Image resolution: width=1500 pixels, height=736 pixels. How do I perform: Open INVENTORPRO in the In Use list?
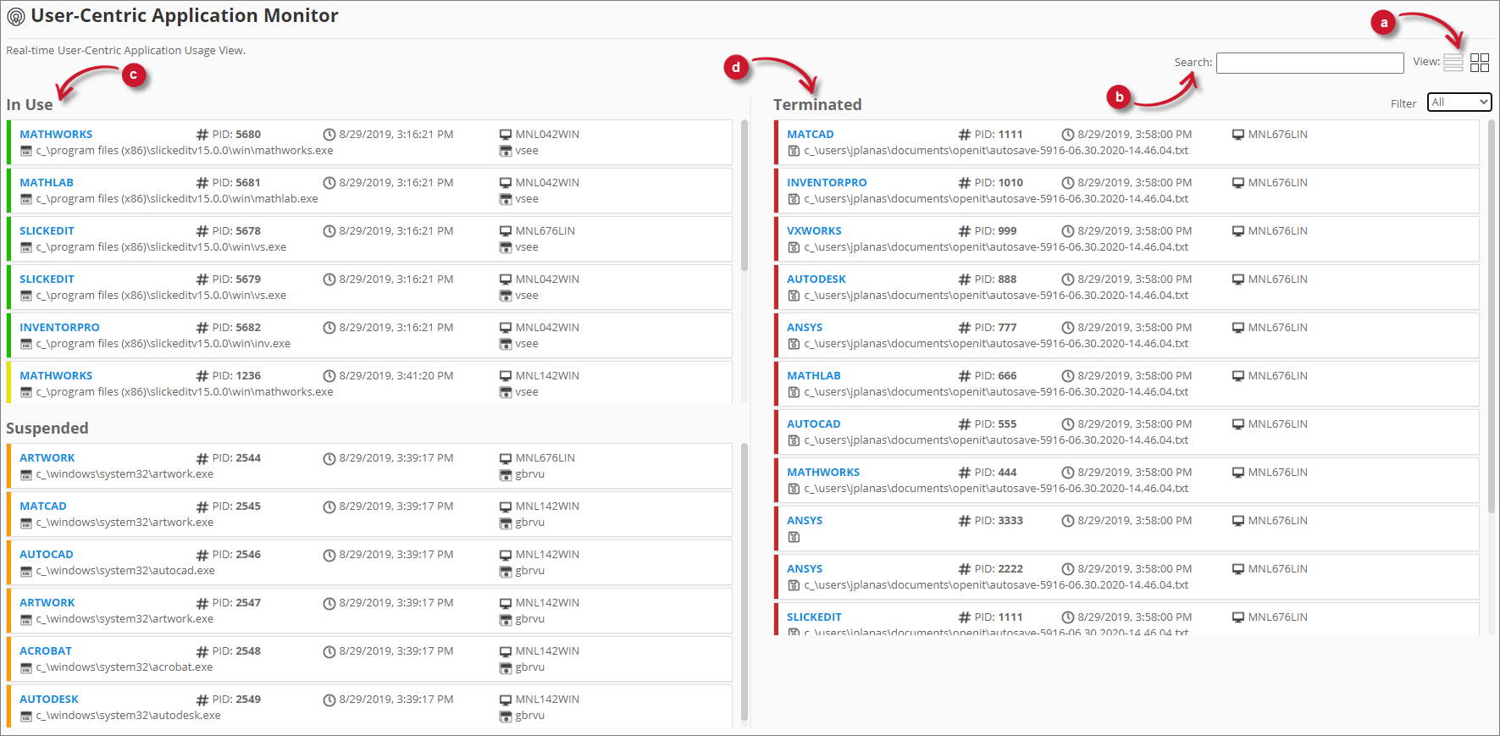coord(59,327)
